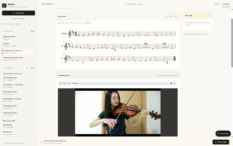Open options for Video Project 1 - new #3.mp4

(33, 85)
